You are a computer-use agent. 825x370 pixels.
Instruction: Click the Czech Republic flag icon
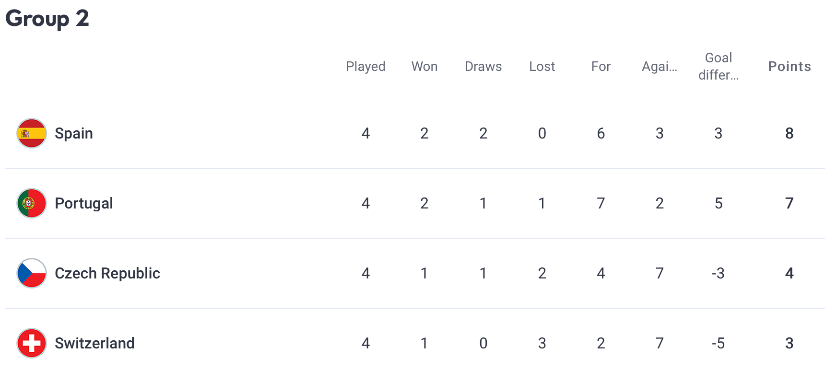click(32, 273)
